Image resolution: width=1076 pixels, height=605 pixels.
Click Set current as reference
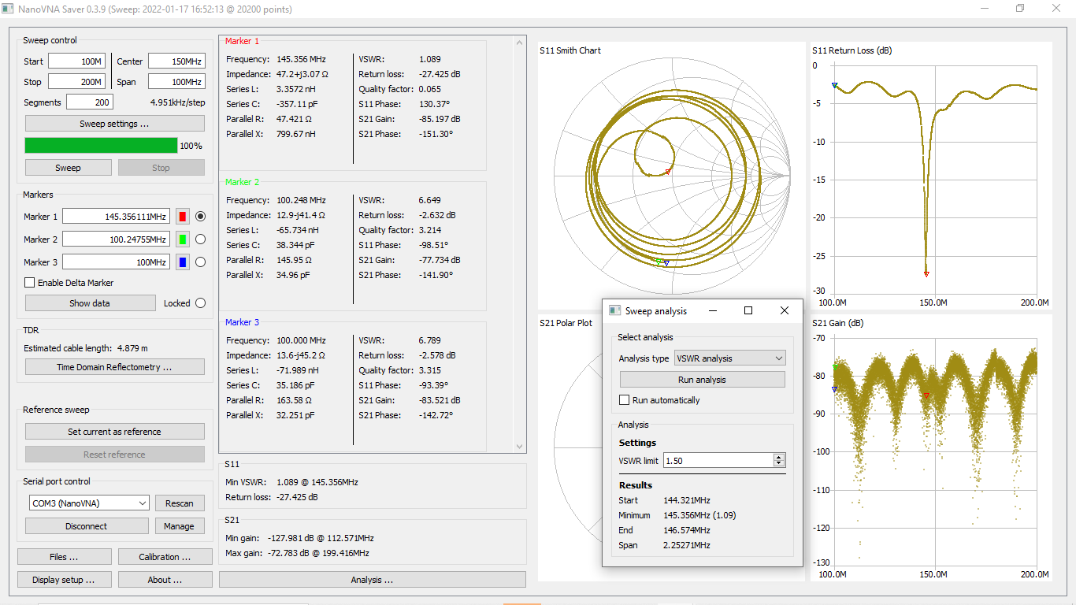[114, 432]
